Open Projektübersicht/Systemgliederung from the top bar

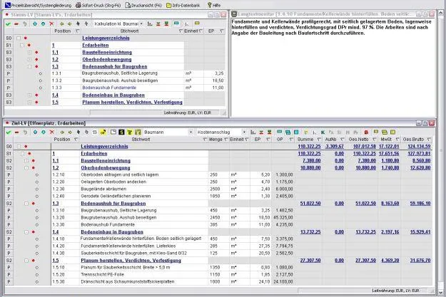39,5
